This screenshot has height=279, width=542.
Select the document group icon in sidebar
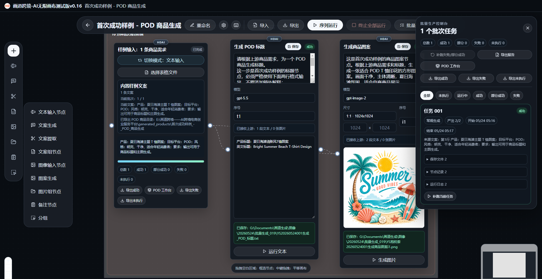click(14, 111)
